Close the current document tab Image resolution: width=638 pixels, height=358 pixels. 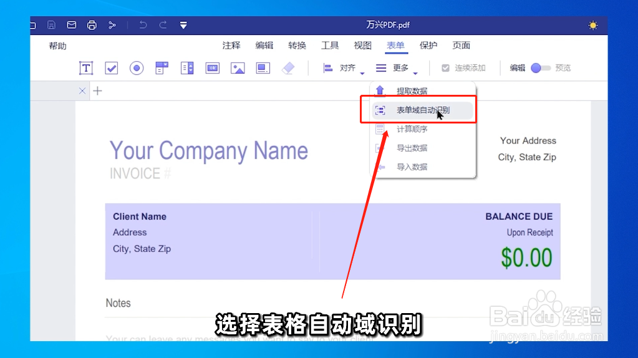coord(82,90)
